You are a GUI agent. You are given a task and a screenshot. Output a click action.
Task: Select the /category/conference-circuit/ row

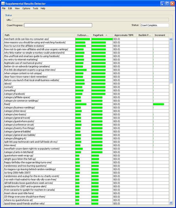point(86,125)
